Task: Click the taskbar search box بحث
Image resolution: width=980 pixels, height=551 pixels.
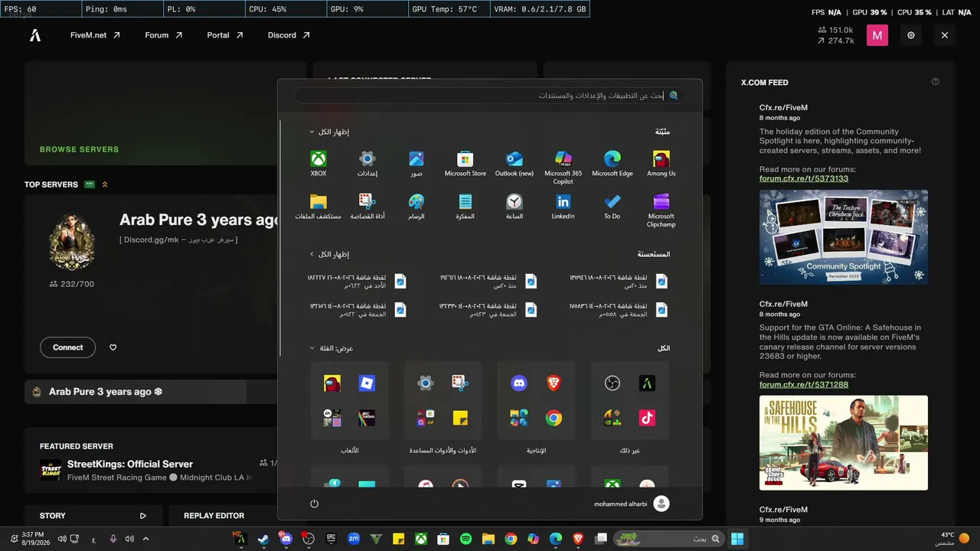Action: pyautogui.click(x=669, y=540)
